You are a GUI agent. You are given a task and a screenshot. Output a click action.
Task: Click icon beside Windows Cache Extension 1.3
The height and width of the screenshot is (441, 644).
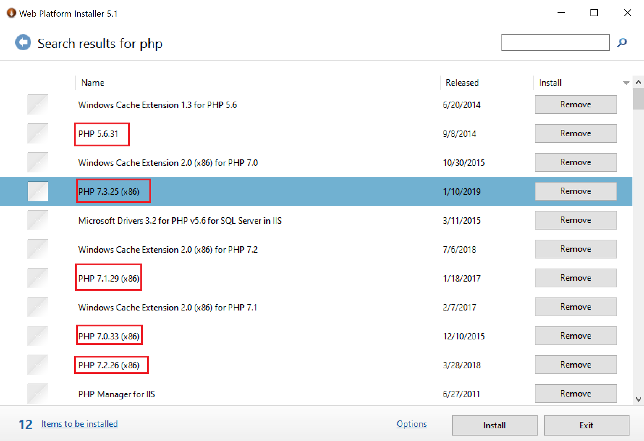(38, 104)
